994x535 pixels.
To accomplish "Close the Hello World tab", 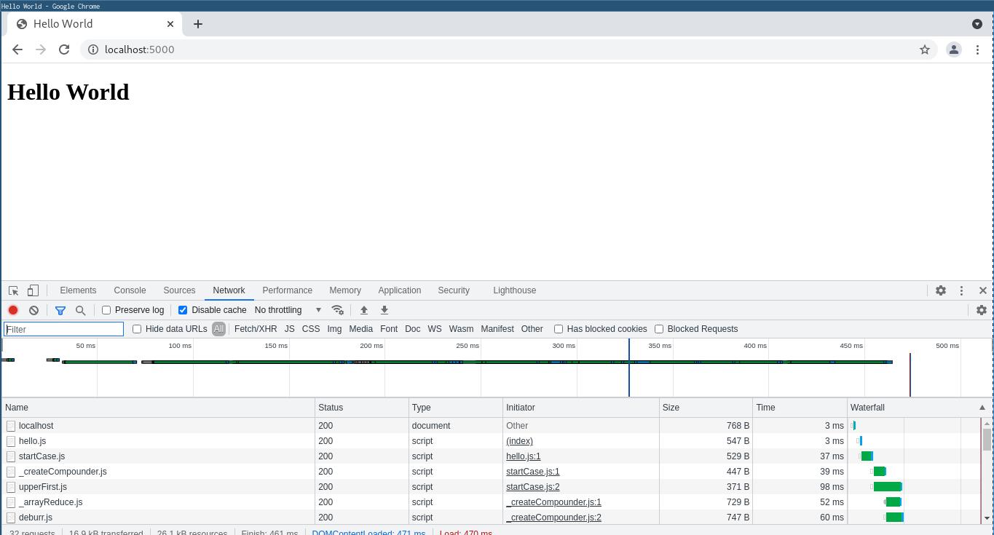I will click(x=170, y=24).
